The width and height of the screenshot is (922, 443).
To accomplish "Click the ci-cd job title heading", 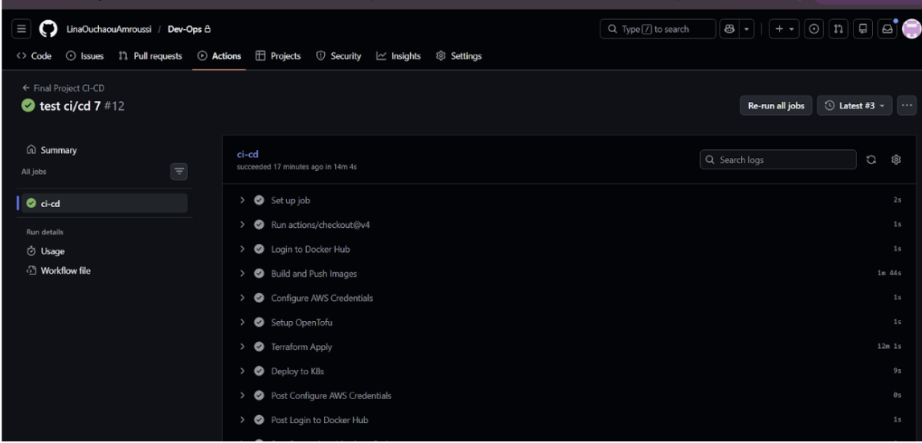I will click(x=248, y=154).
